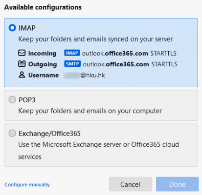Click the blue SMTP protocol badge
202x195 pixels.
[x=72, y=64]
